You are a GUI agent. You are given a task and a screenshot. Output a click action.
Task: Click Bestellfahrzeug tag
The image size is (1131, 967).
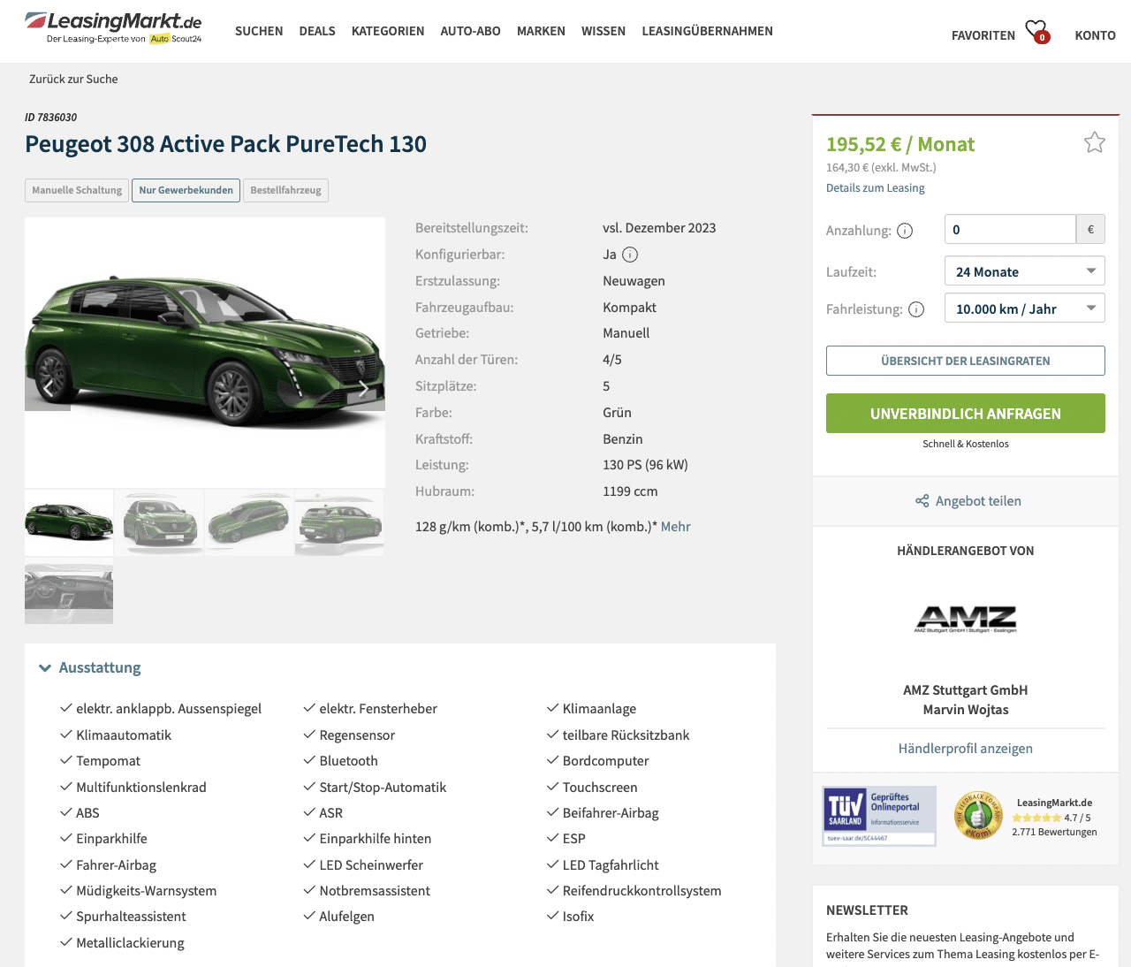pyautogui.click(x=285, y=190)
